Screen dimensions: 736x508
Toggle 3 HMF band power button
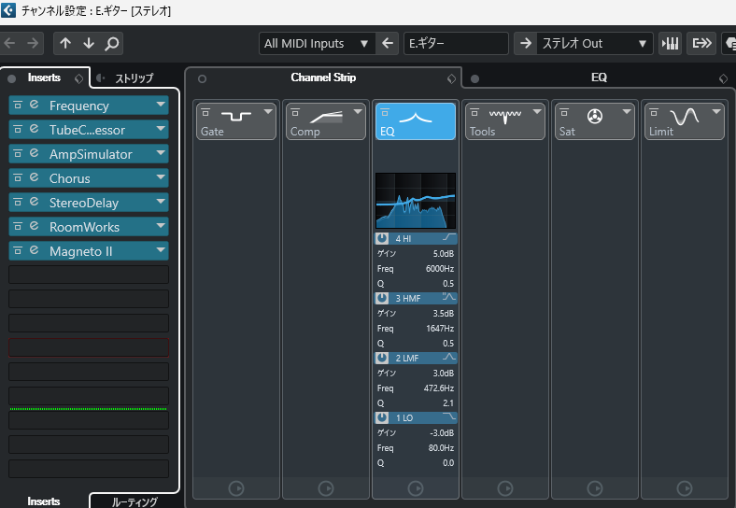(382, 298)
